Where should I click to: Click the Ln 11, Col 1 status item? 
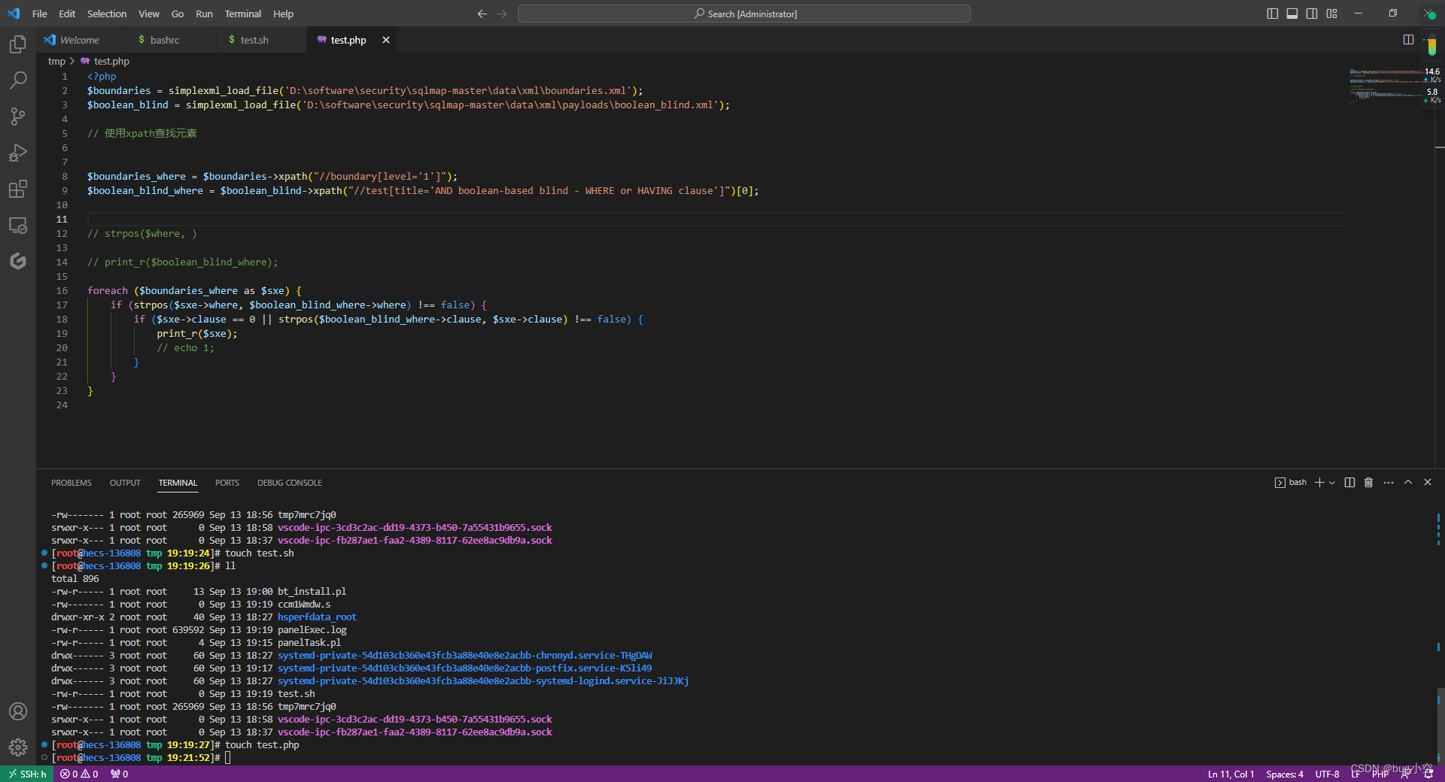[x=1231, y=774]
